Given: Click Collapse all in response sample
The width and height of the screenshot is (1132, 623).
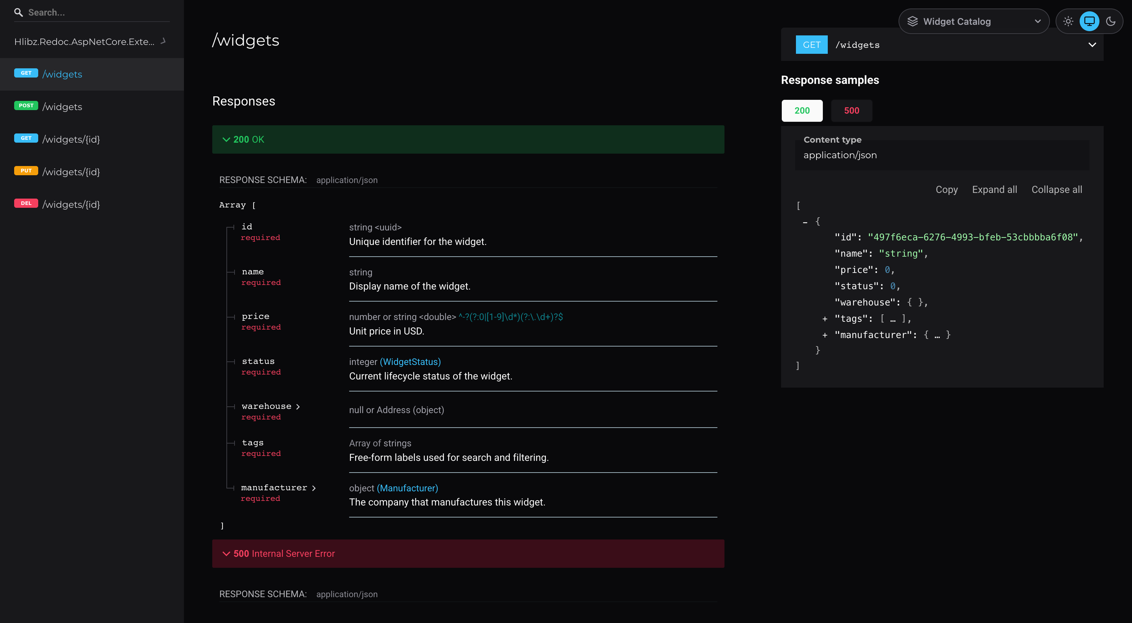Looking at the screenshot, I should tap(1056, 189).
